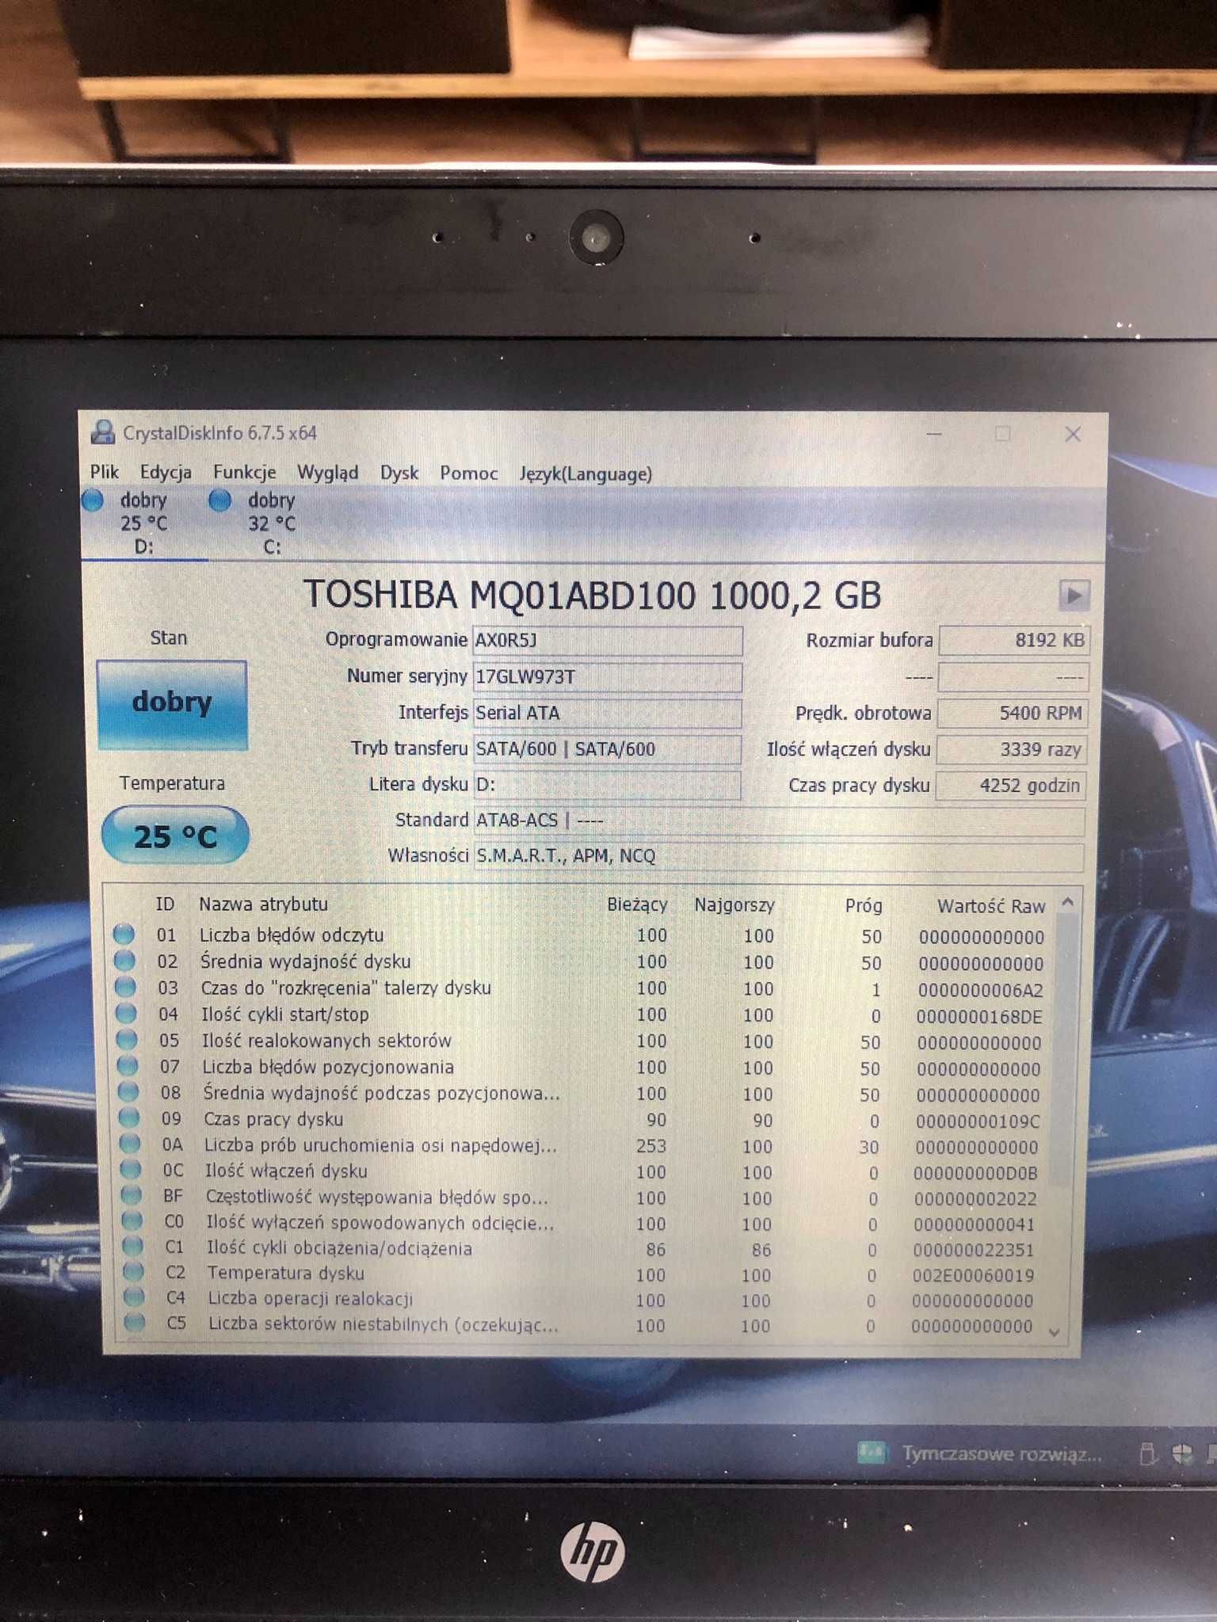Screen dimensions: 1217x1622
Task: Open the Język(Language) menu
Action: click(x=586, y=474)
